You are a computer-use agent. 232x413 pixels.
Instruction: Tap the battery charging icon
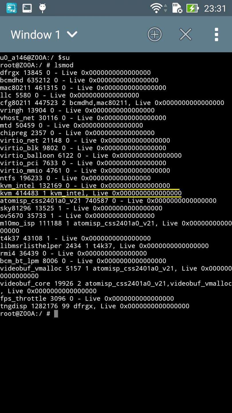click(x=192, y=8)
